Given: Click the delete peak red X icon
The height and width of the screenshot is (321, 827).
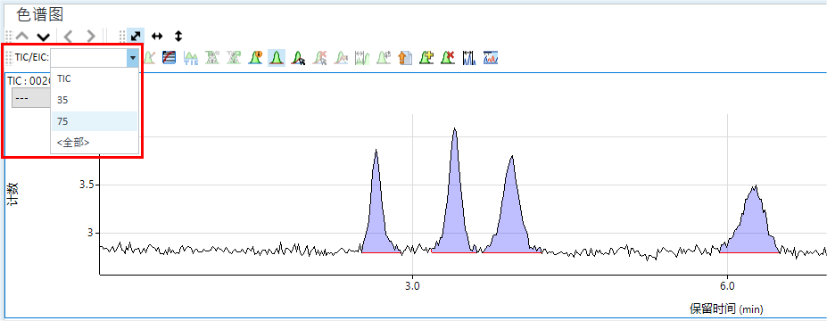Looking at the screenshot, I should (x=448, y=57).
